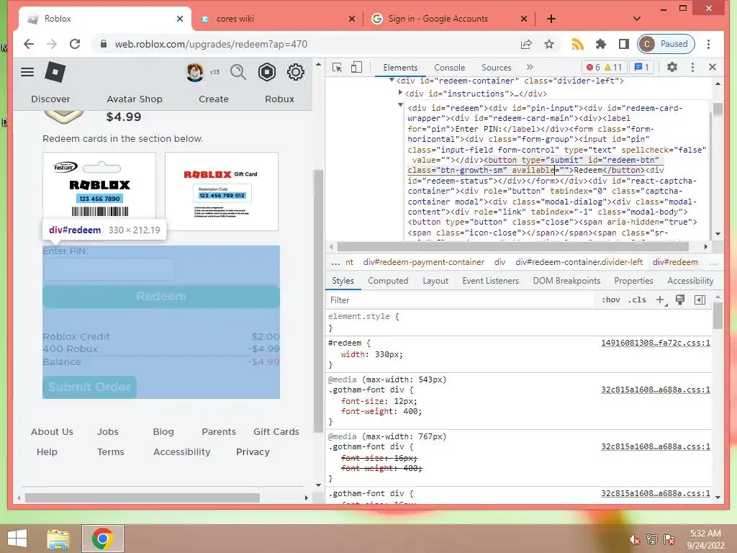Viewport: 737px width, 553px height.
Task: Click the Redeem button
Action: pyautogui.click(x=161, y=296)
